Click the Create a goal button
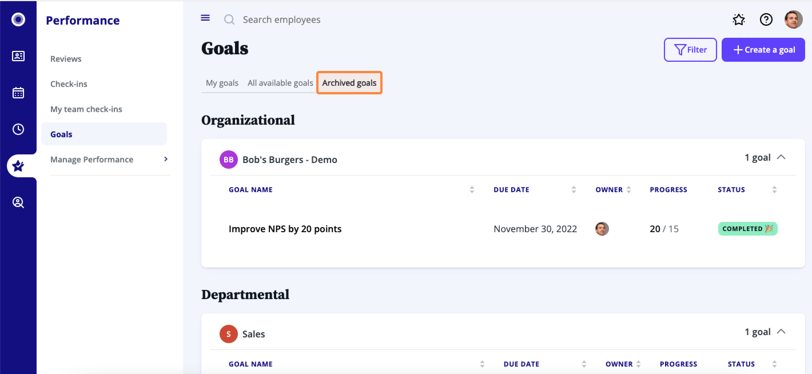The image size is (812, 374). tap(763, 50)
